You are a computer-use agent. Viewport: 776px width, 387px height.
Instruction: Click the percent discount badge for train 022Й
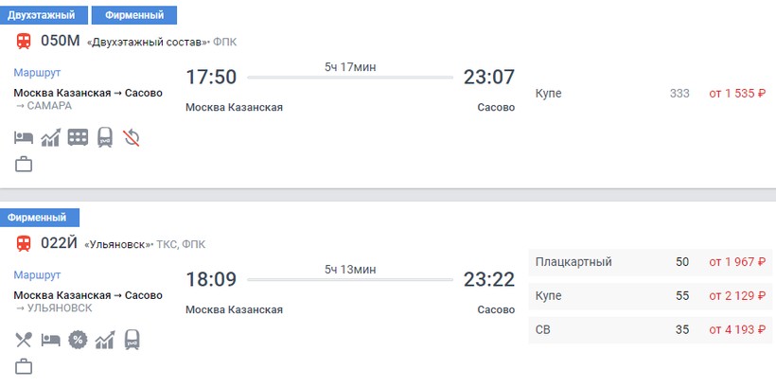coord(78,339)
